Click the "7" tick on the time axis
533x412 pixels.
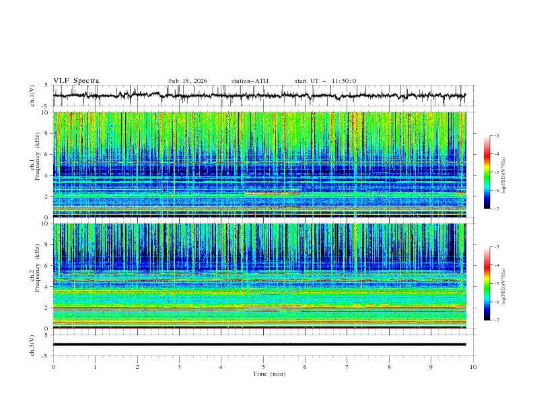click(x=347, y=367)
